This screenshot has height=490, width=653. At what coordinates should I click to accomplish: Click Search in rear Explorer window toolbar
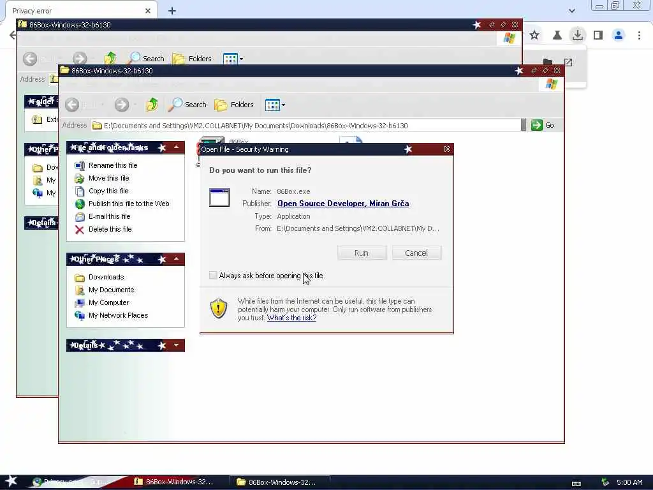tap(145, 59)
